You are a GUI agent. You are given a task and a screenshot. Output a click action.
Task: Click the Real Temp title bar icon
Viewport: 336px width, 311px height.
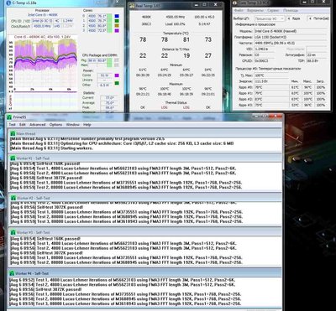[132, 6]
